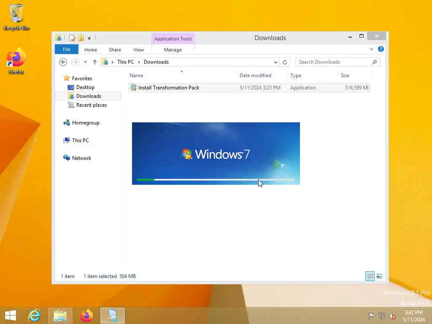The image size is (432, 324).
Task: Click the network tray icon
Action: click(382, 316)
